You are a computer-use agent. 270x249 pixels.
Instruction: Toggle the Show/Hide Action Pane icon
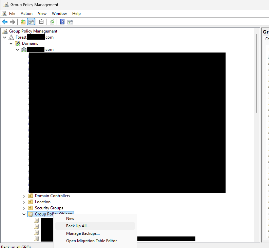click(x=70, y=22)
